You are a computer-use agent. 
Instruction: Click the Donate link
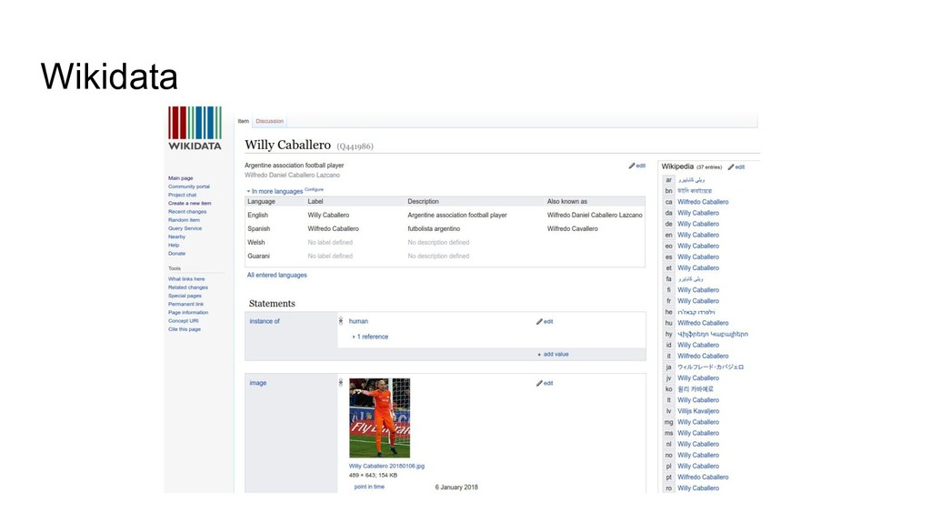click(x=177, y=253)
